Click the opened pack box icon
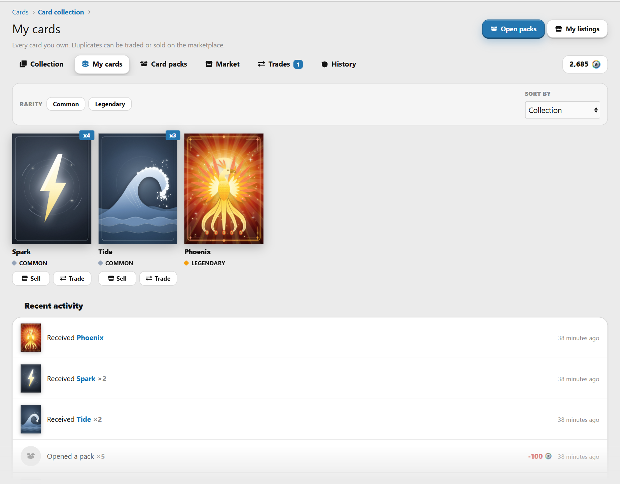This screenshot has width=620, height=484. pyautogui.click(x=31, y=456)
